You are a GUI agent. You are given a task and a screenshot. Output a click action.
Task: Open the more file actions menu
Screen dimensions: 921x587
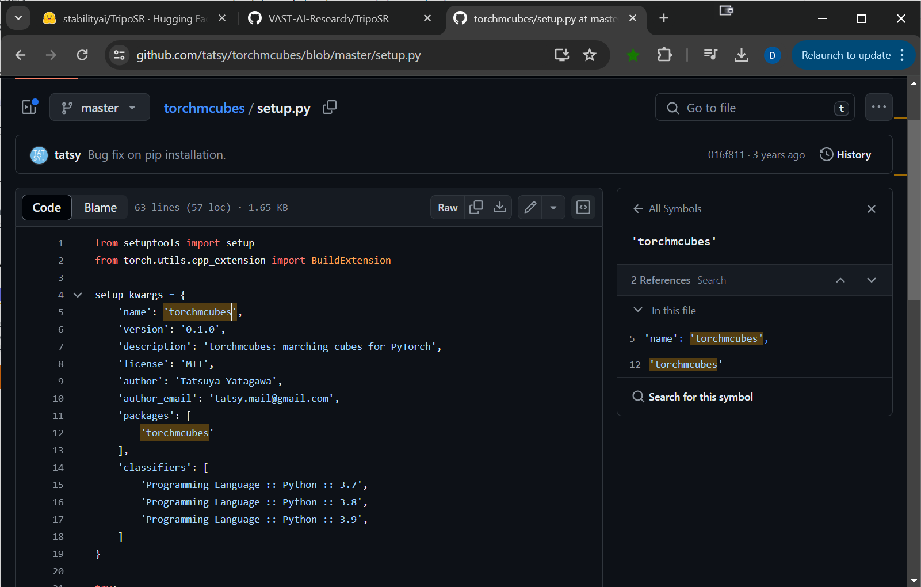pyautogui.click(x=878, y=107)
